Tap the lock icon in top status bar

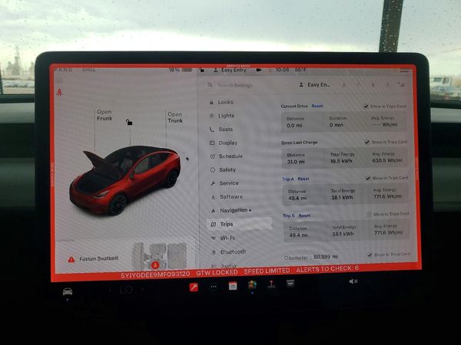click(202, 70)
